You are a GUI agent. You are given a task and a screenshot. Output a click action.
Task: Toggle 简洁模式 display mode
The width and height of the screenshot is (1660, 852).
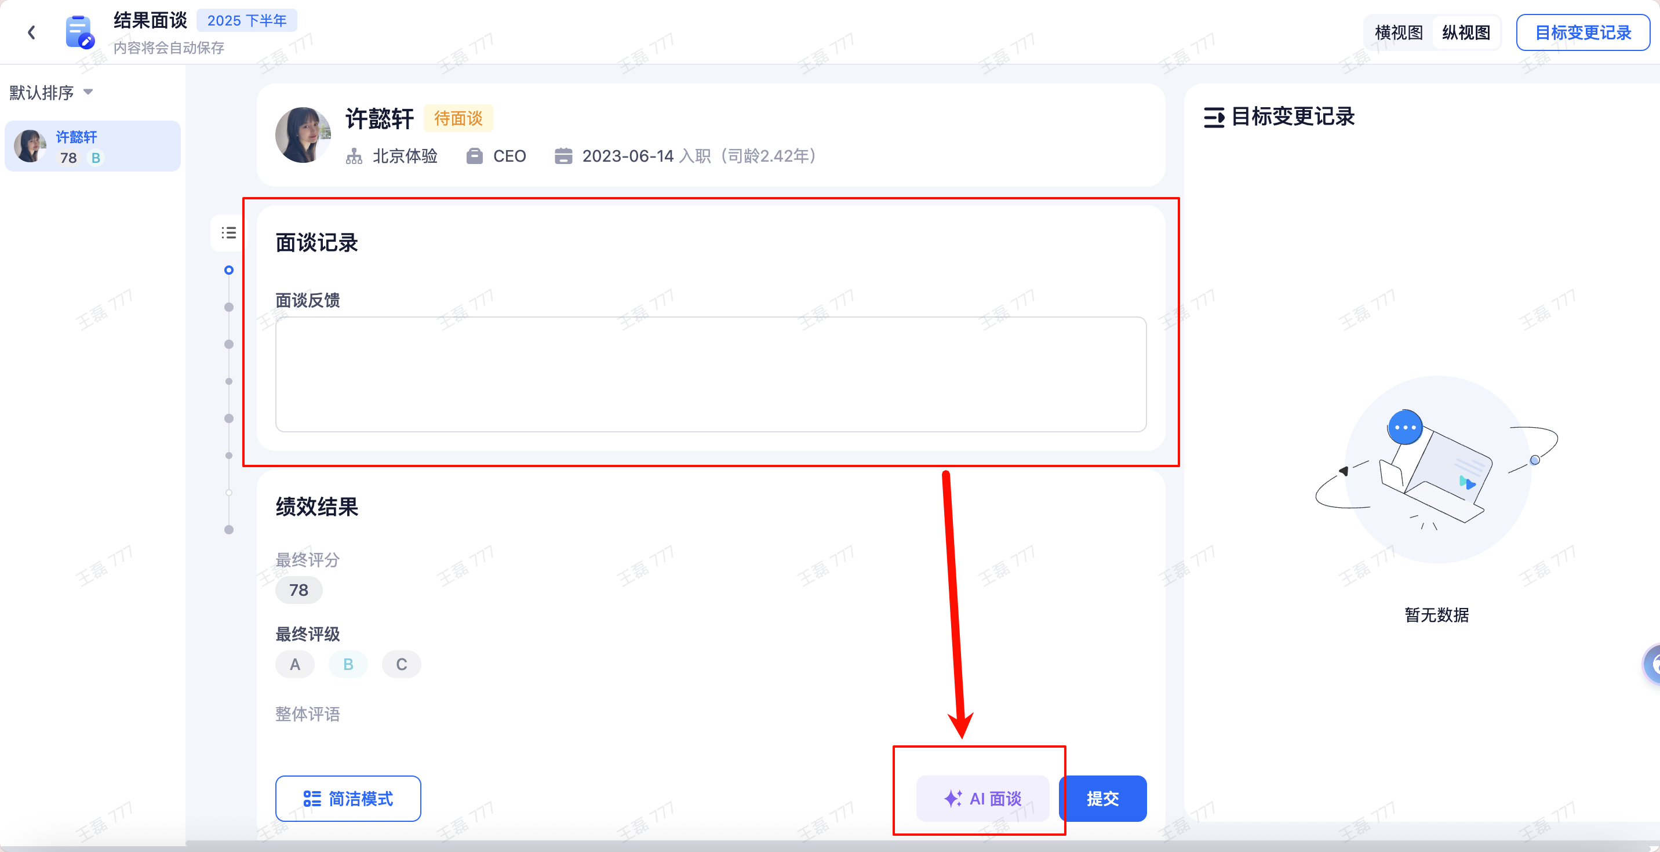click(x=348, y=799)
